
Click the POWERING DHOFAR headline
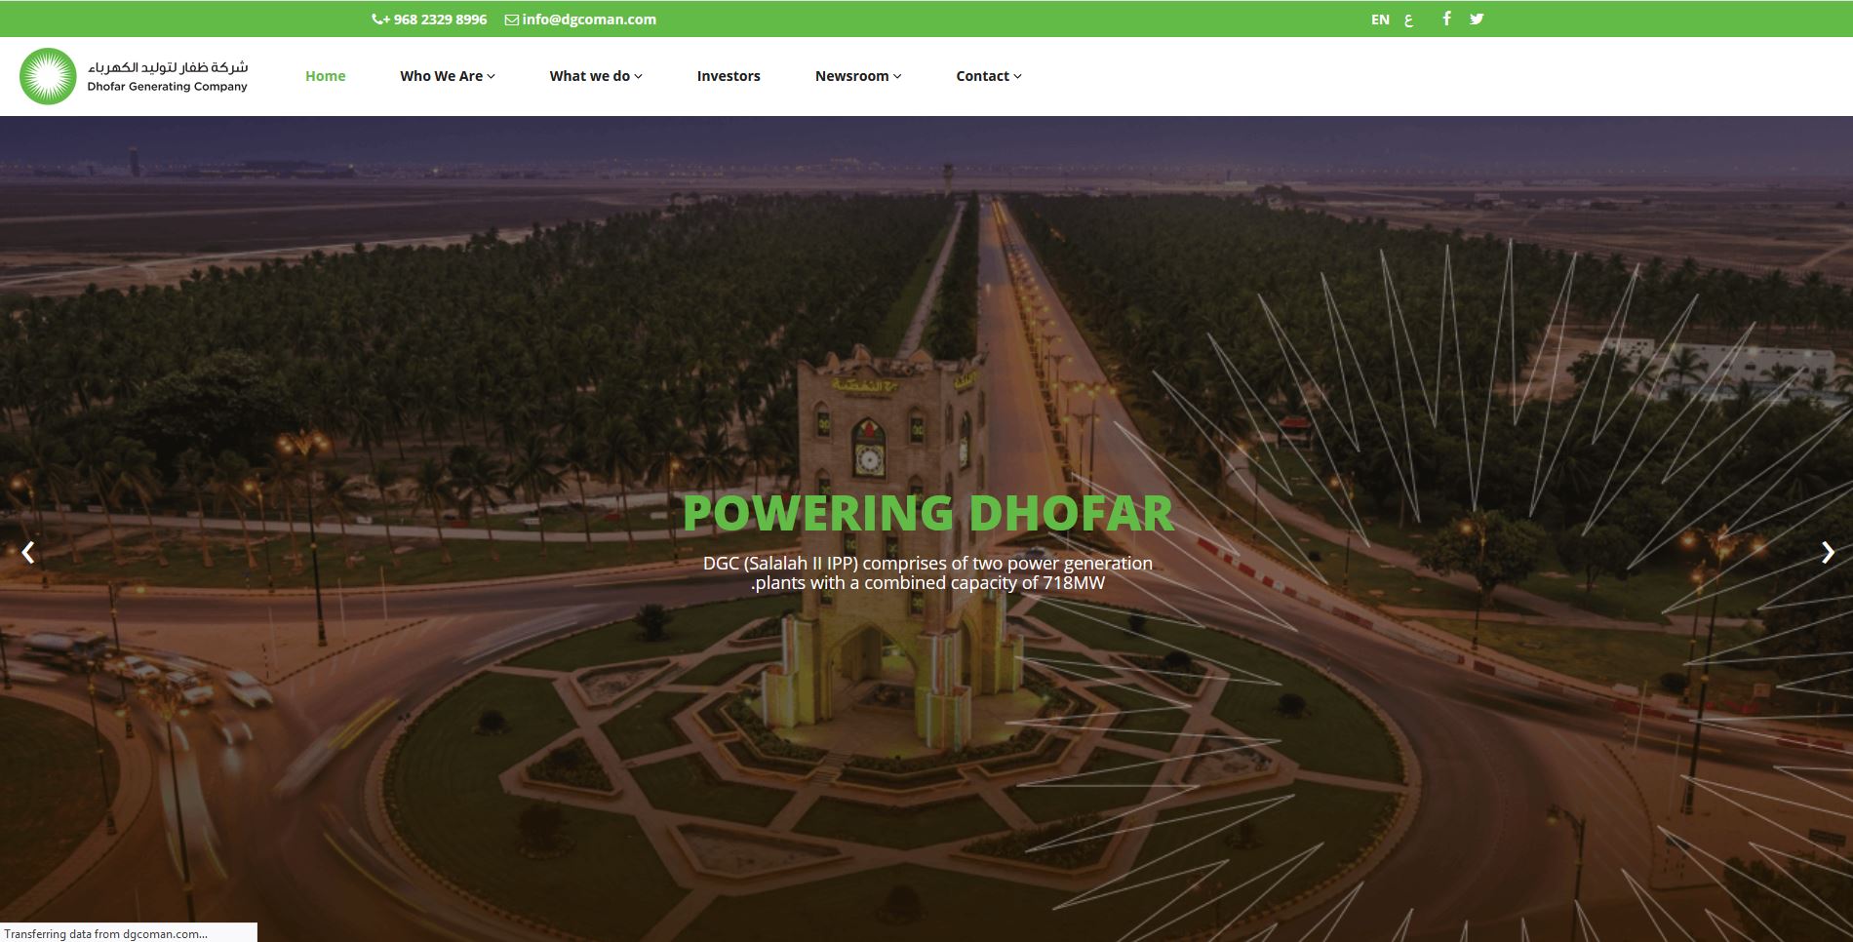tap(927, 513)
